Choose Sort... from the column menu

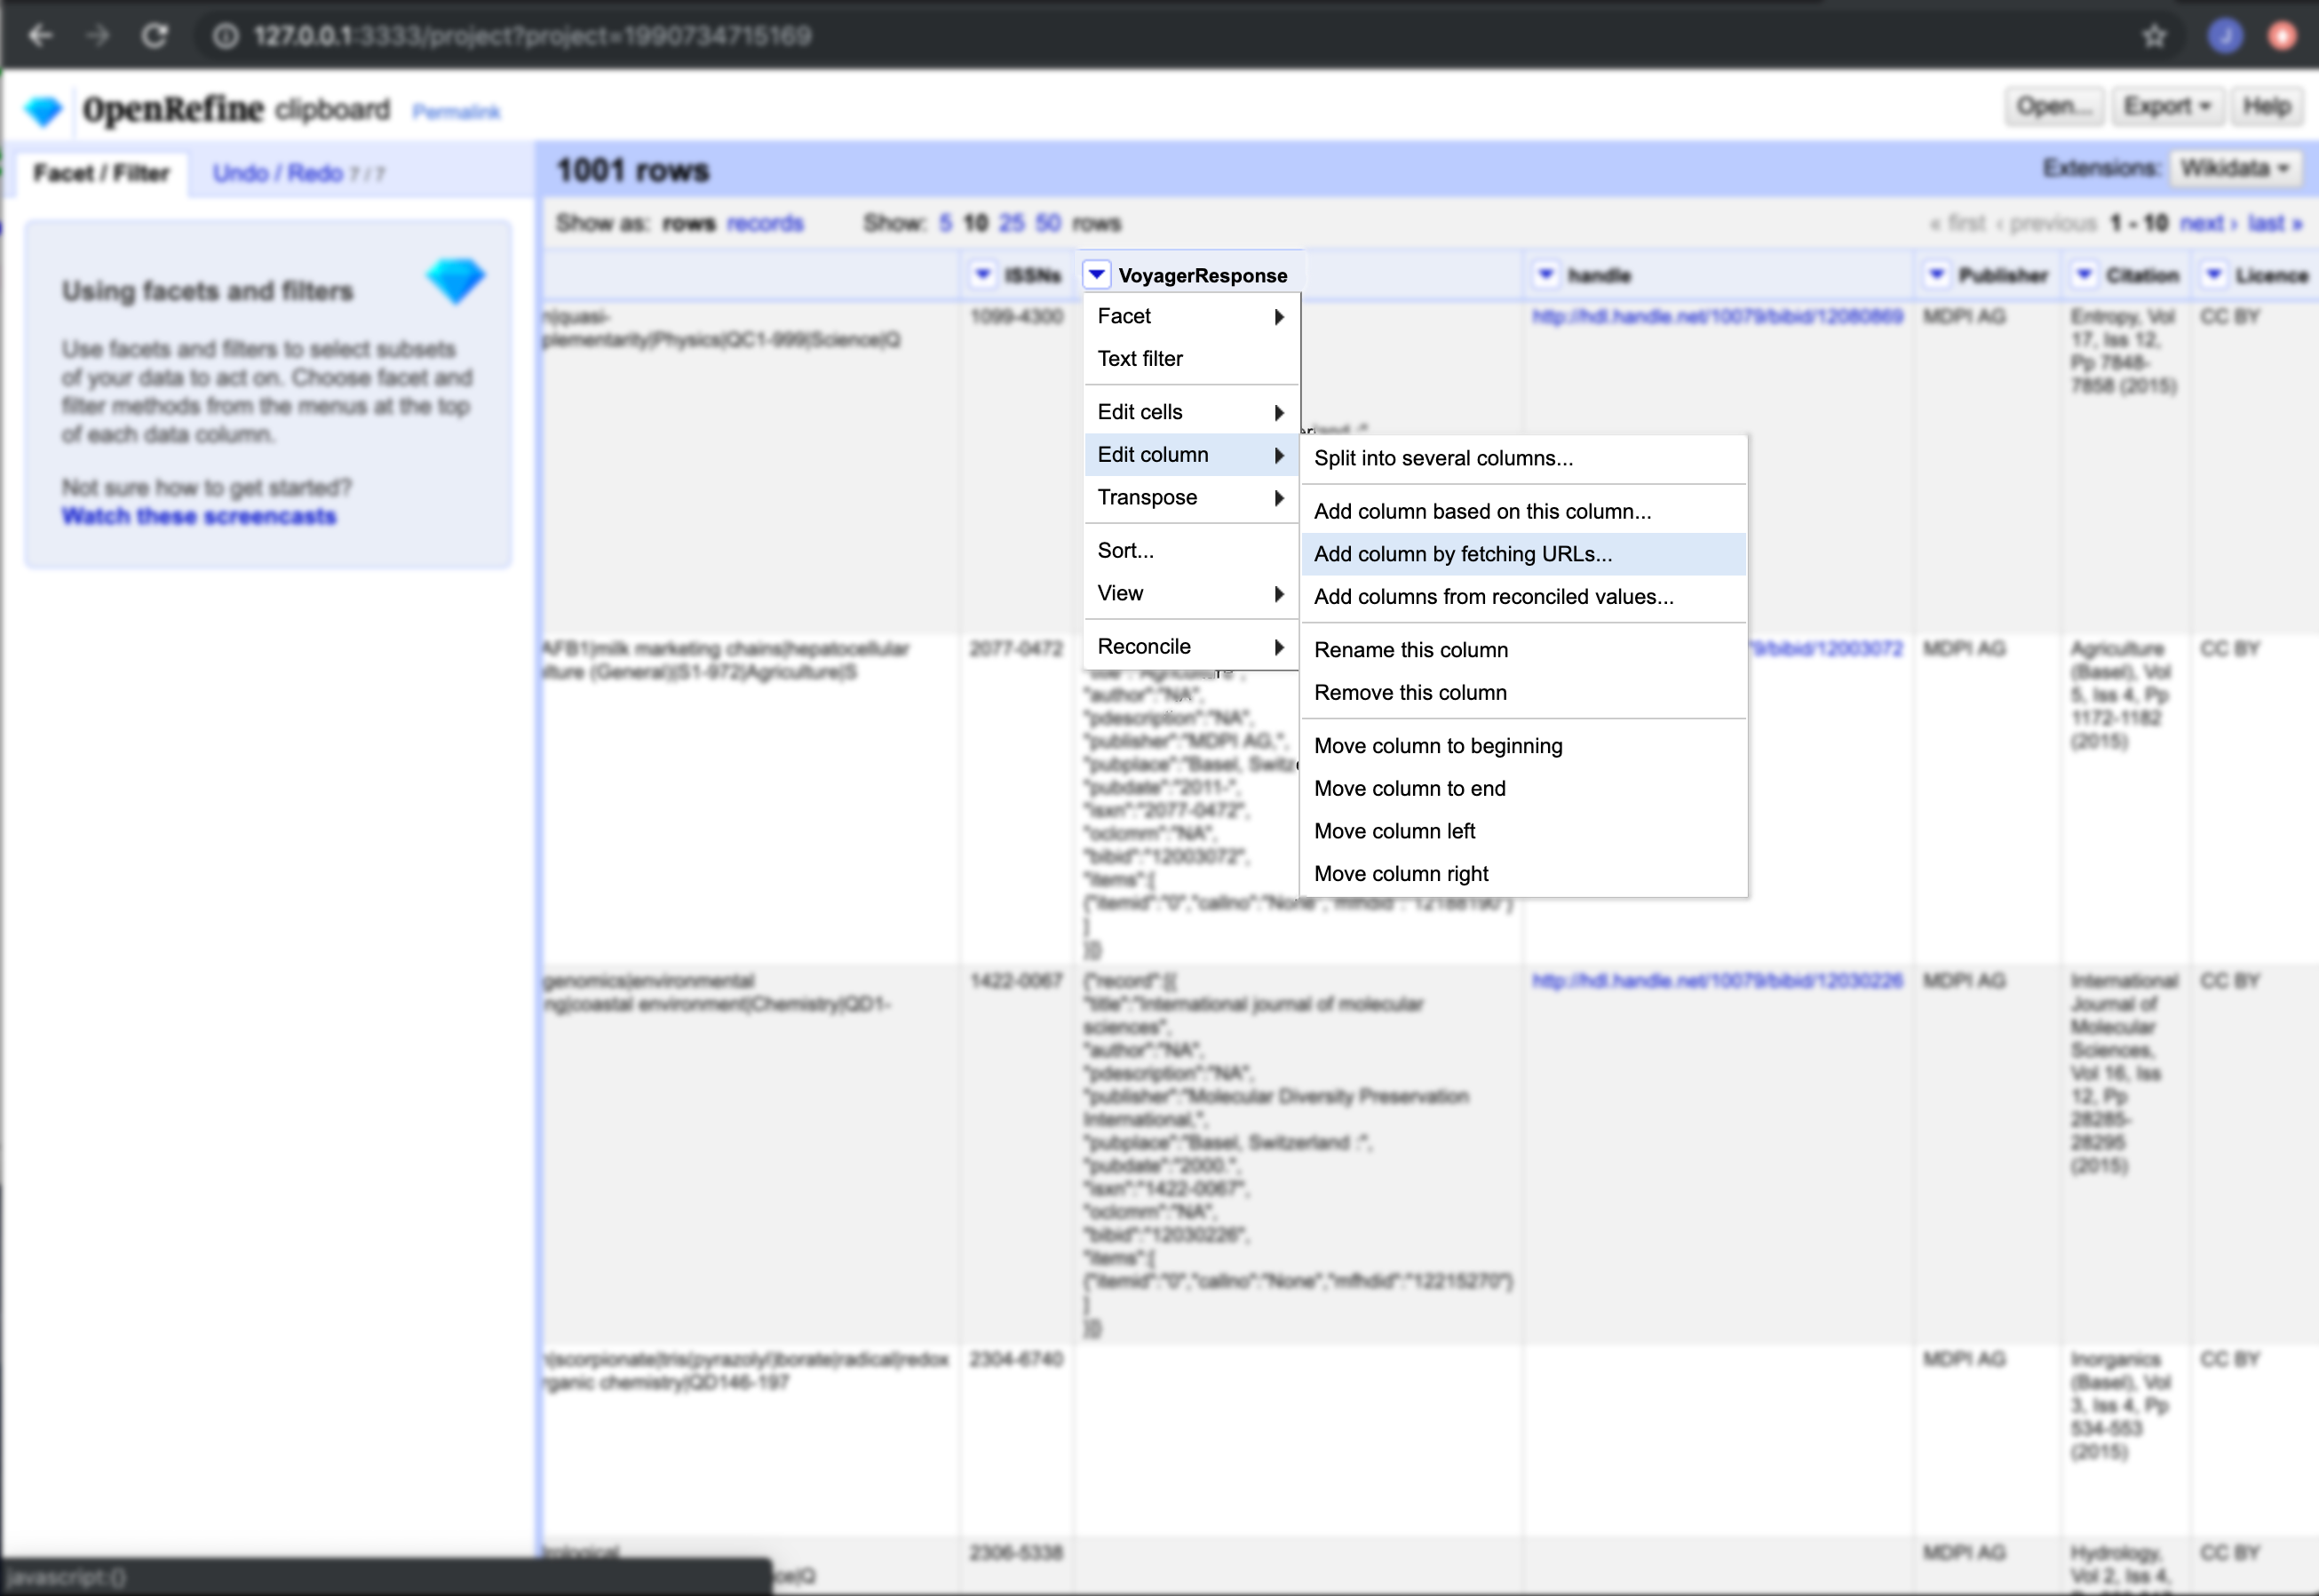click(x=1191, y=551)
